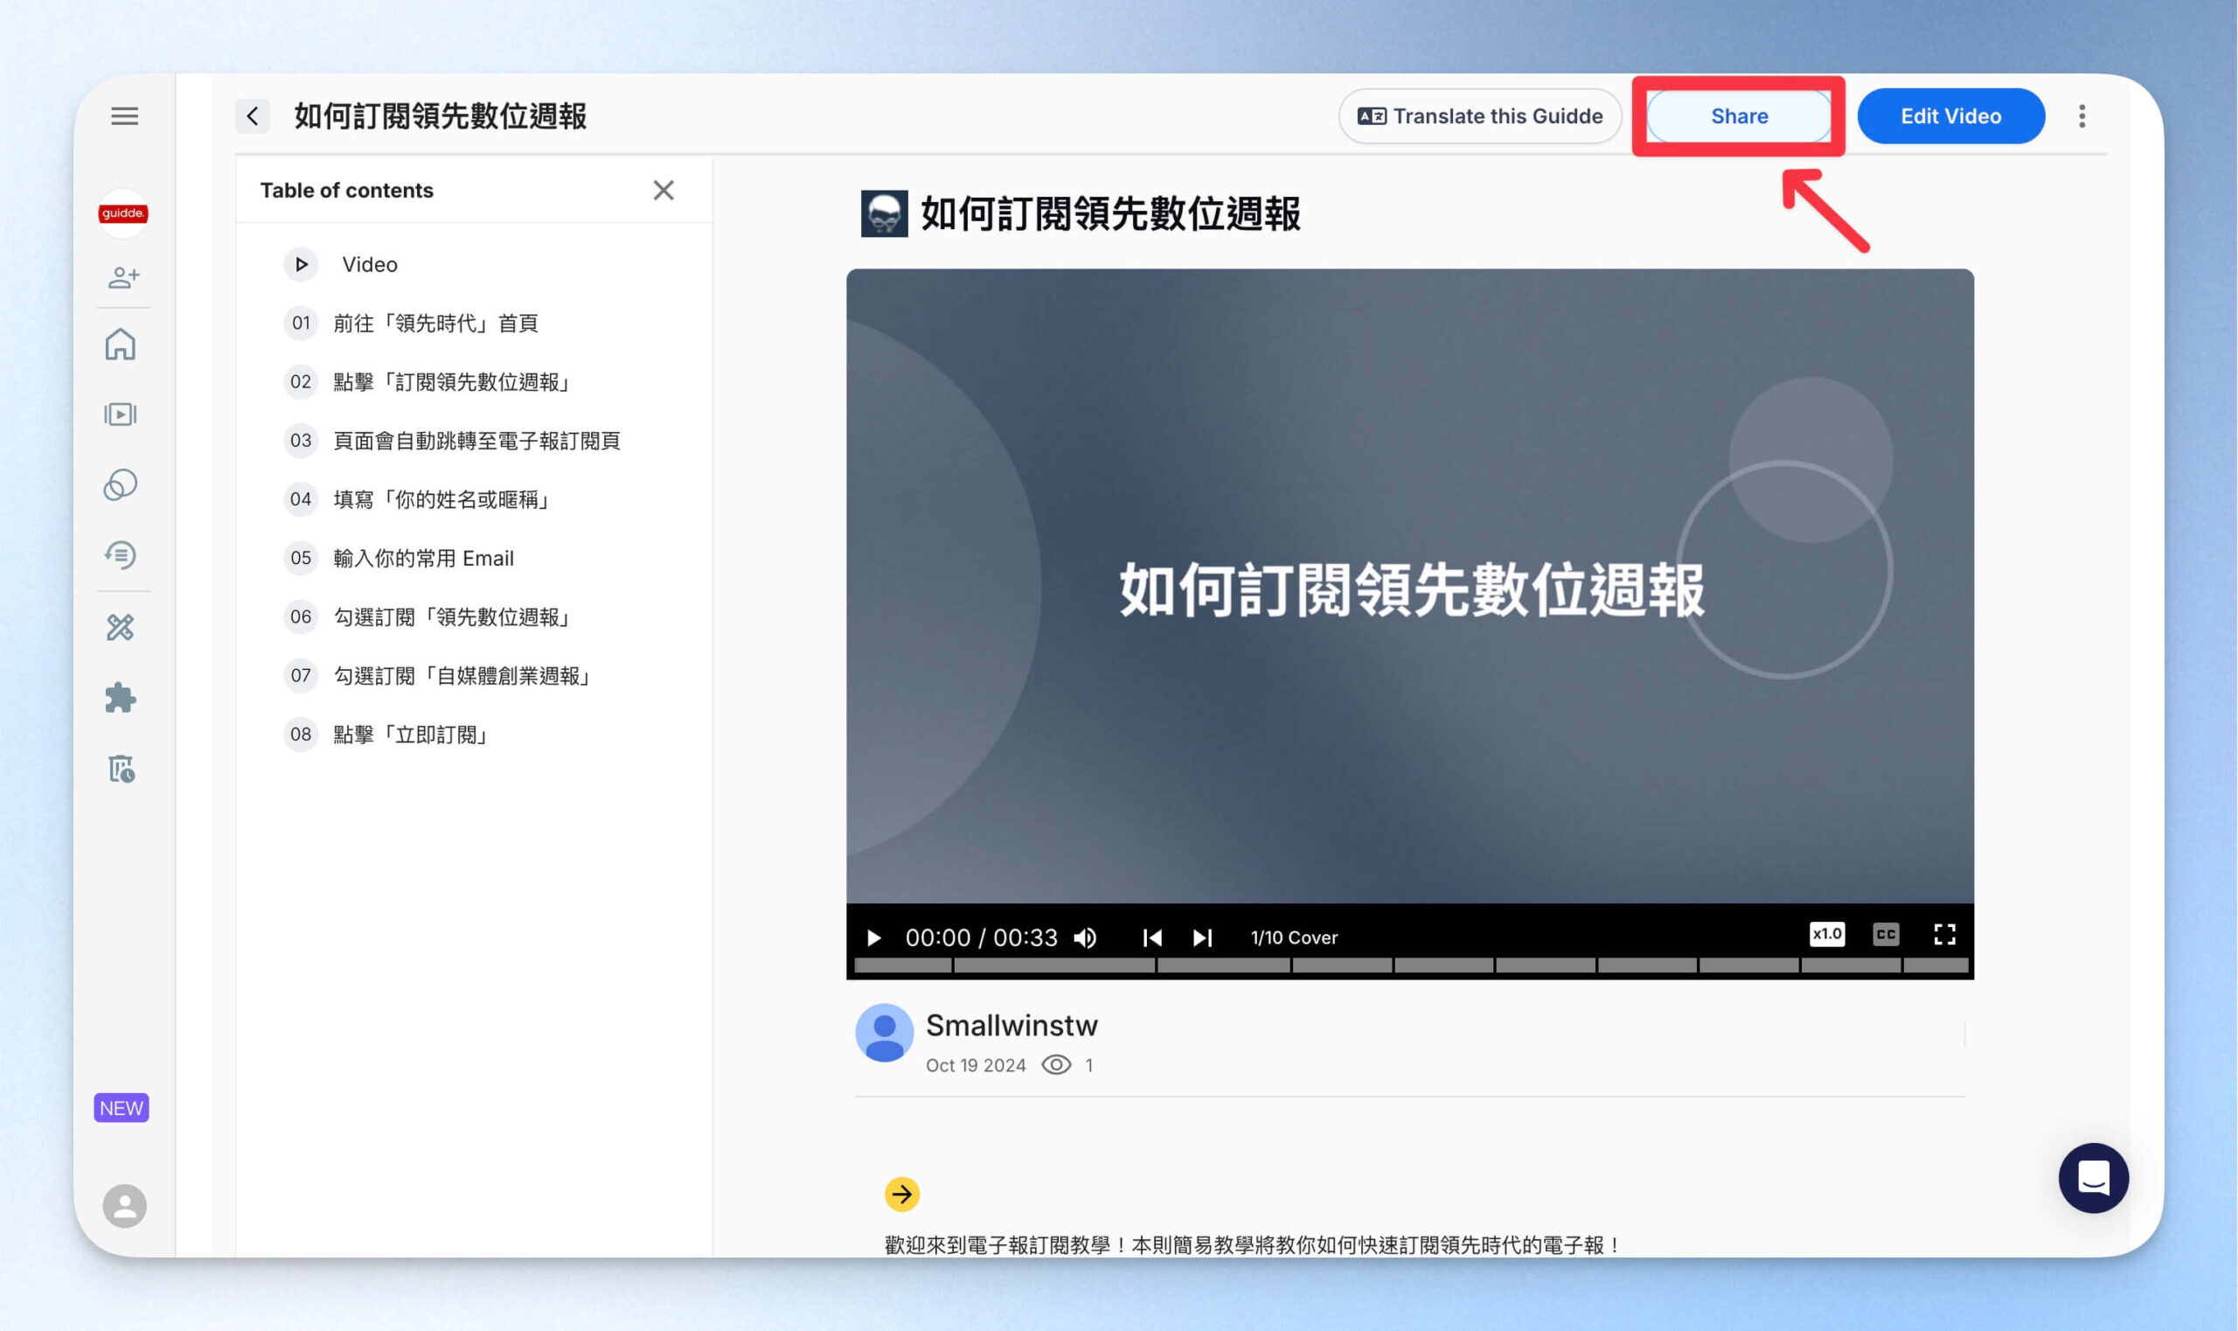Click the user profile avatar in the sidebar

(x=125, y=1205)
